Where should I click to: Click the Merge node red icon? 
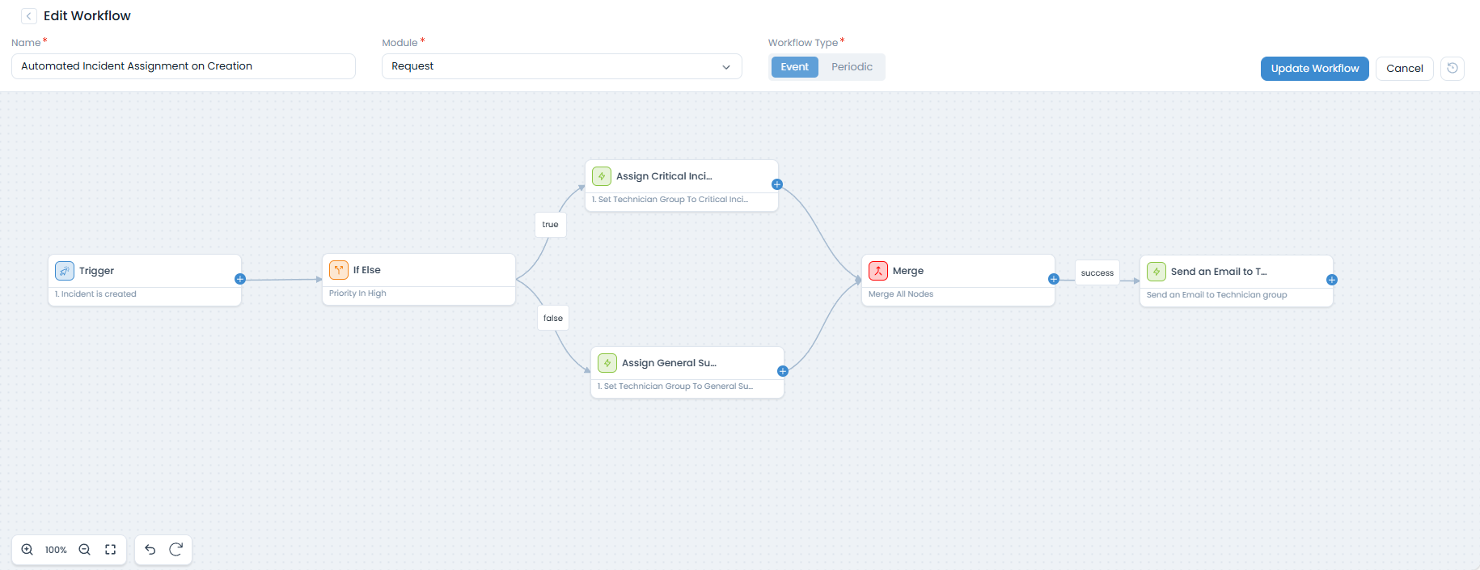coord(878,271)
